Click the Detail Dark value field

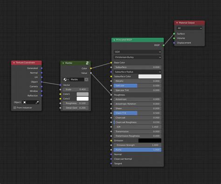76,108
